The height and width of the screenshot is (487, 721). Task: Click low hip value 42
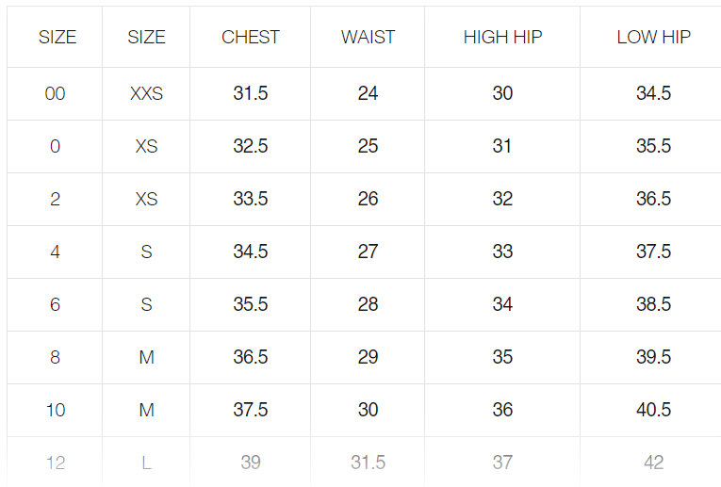coord(653,463)
